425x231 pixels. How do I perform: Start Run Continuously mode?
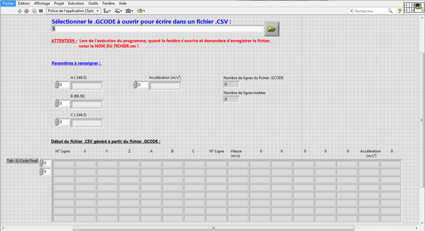click(x=26, y=11)
